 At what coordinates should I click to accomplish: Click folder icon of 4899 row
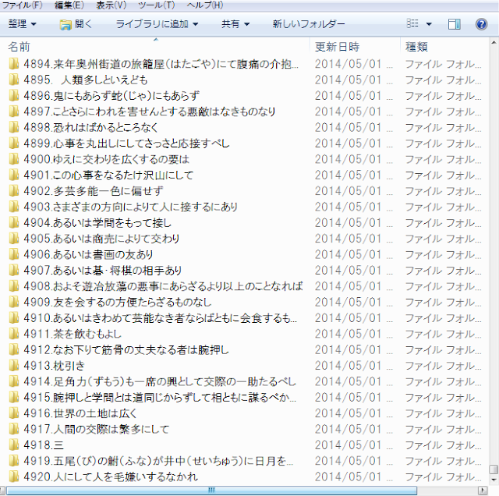pos(14,143)
